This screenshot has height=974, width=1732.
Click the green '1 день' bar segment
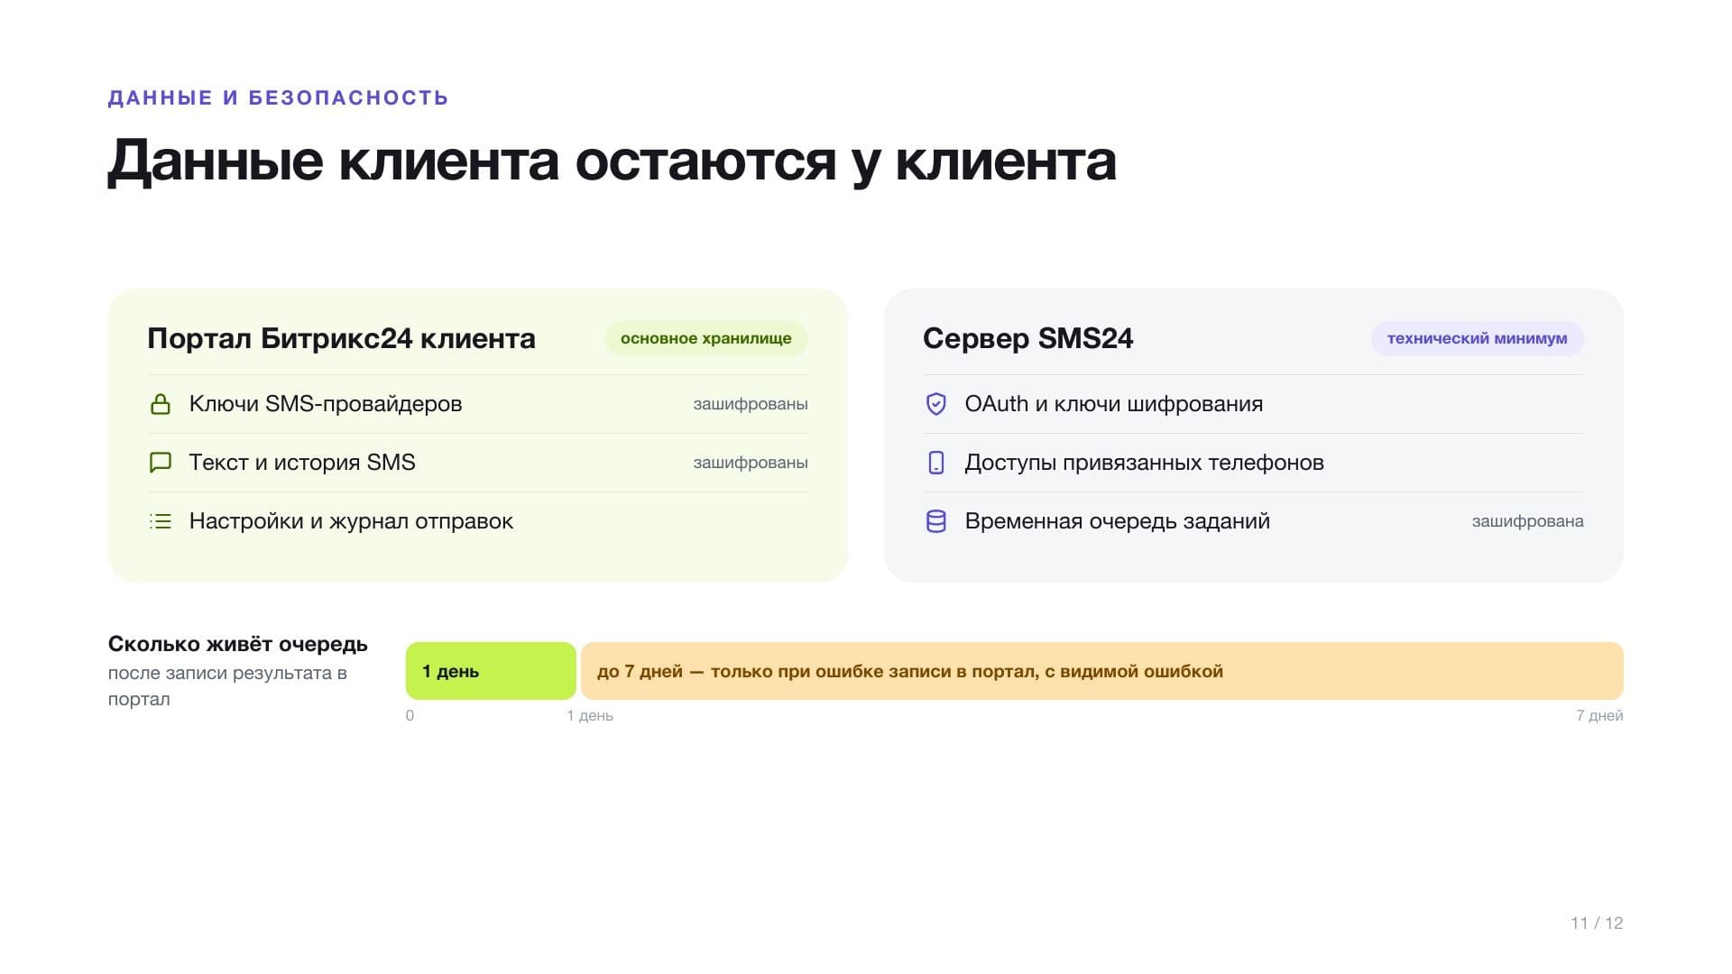[x=491, y=671]
